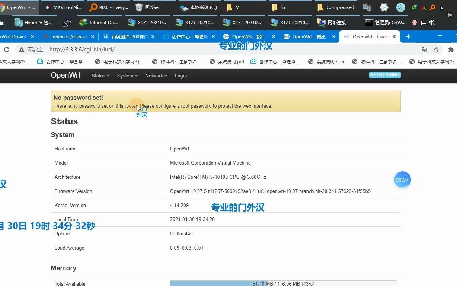The width and height of the screenshot is (457, 286).
Task: Switch to the 创作中心 - 哔哩哔 browser tab
Action: [189, 36]
